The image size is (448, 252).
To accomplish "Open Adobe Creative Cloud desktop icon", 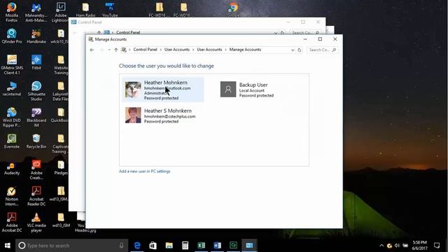I will [36, 170].
